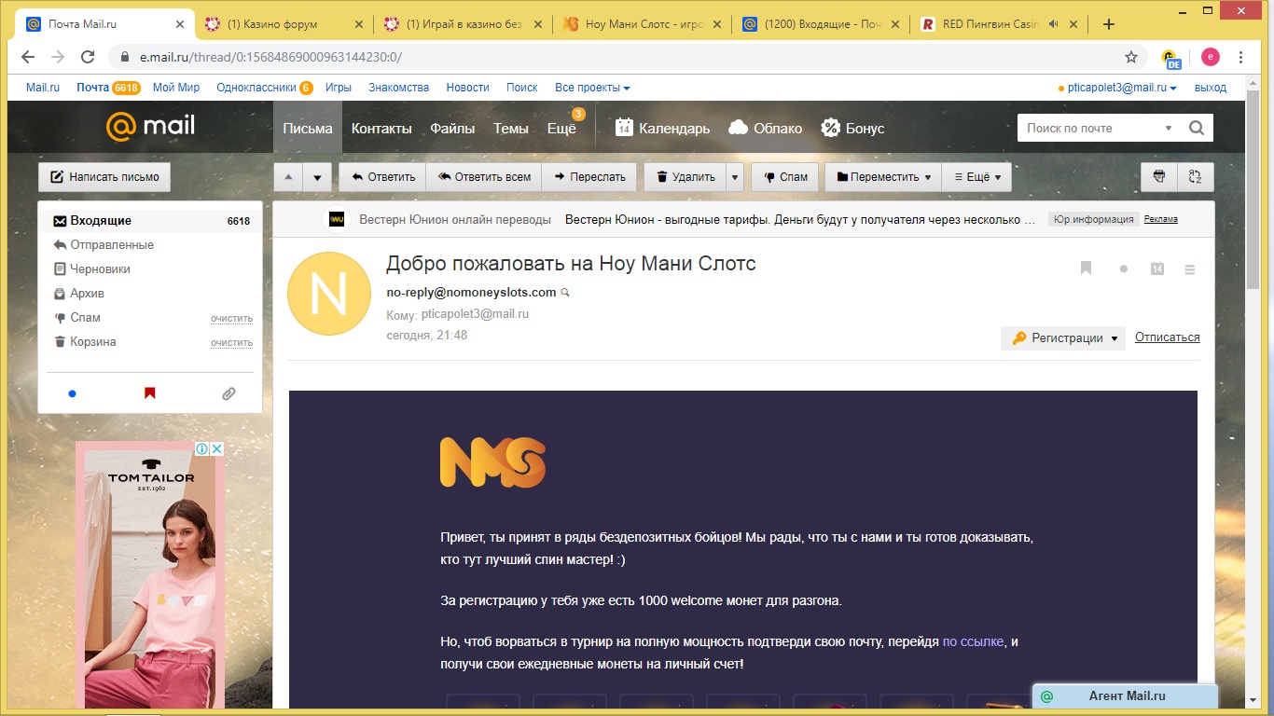Viewport: 1274px width, 716px height.
Task: Open the email header lines menu icon
Action: pos(1189,269)
